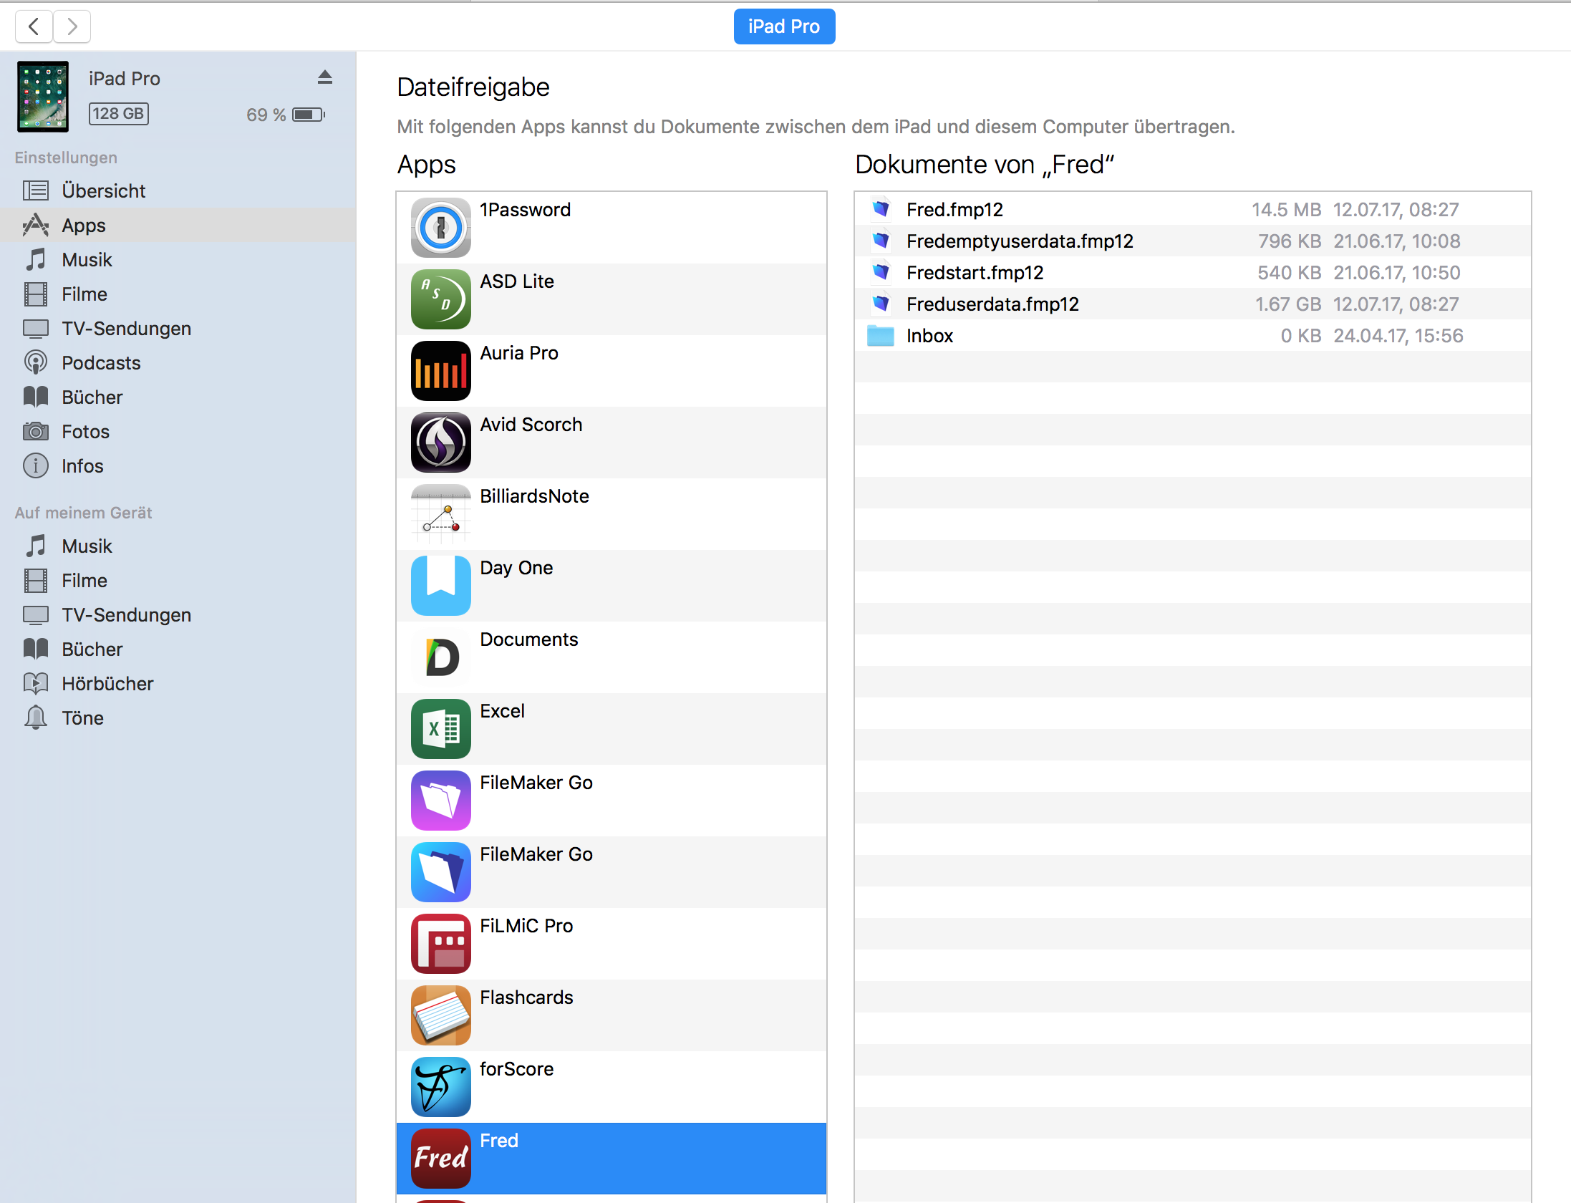The width and height of the screenshot is (1571, 1203).
Task: Click the iPad Pro device button
Action: tap(784, 26)
